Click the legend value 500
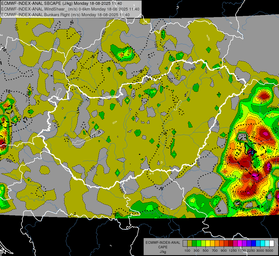This screenshot has width=279, height=256. point(205,251)
